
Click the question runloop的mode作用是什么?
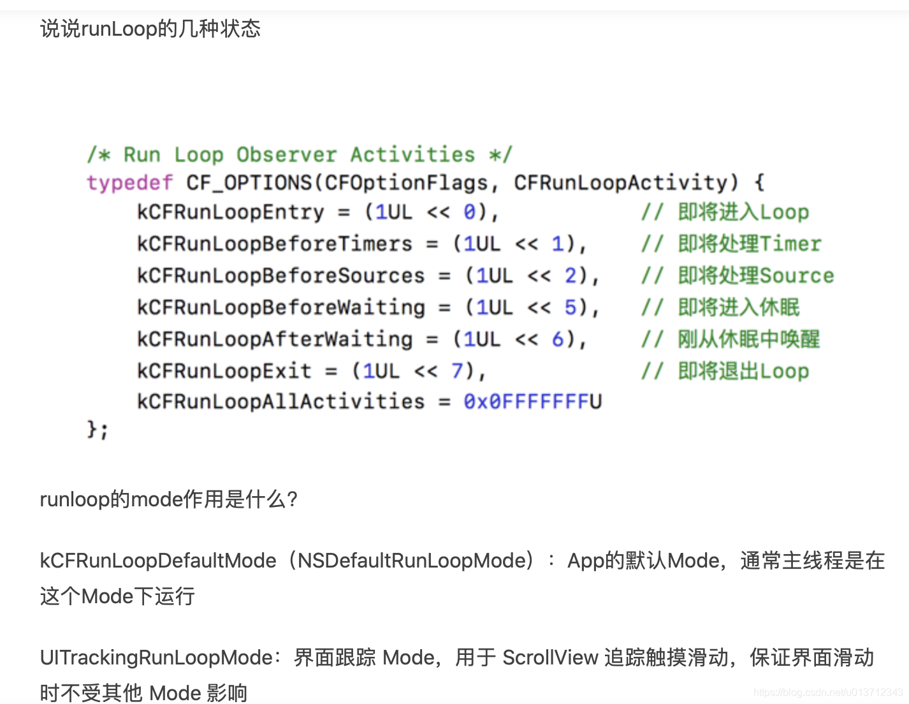pos(169,499)
